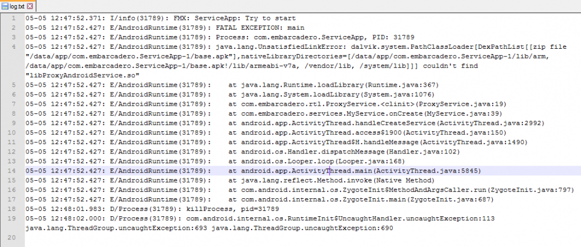Click line number 1 in the gutter
Screen dimensions: 581x247
coord(13,18)
